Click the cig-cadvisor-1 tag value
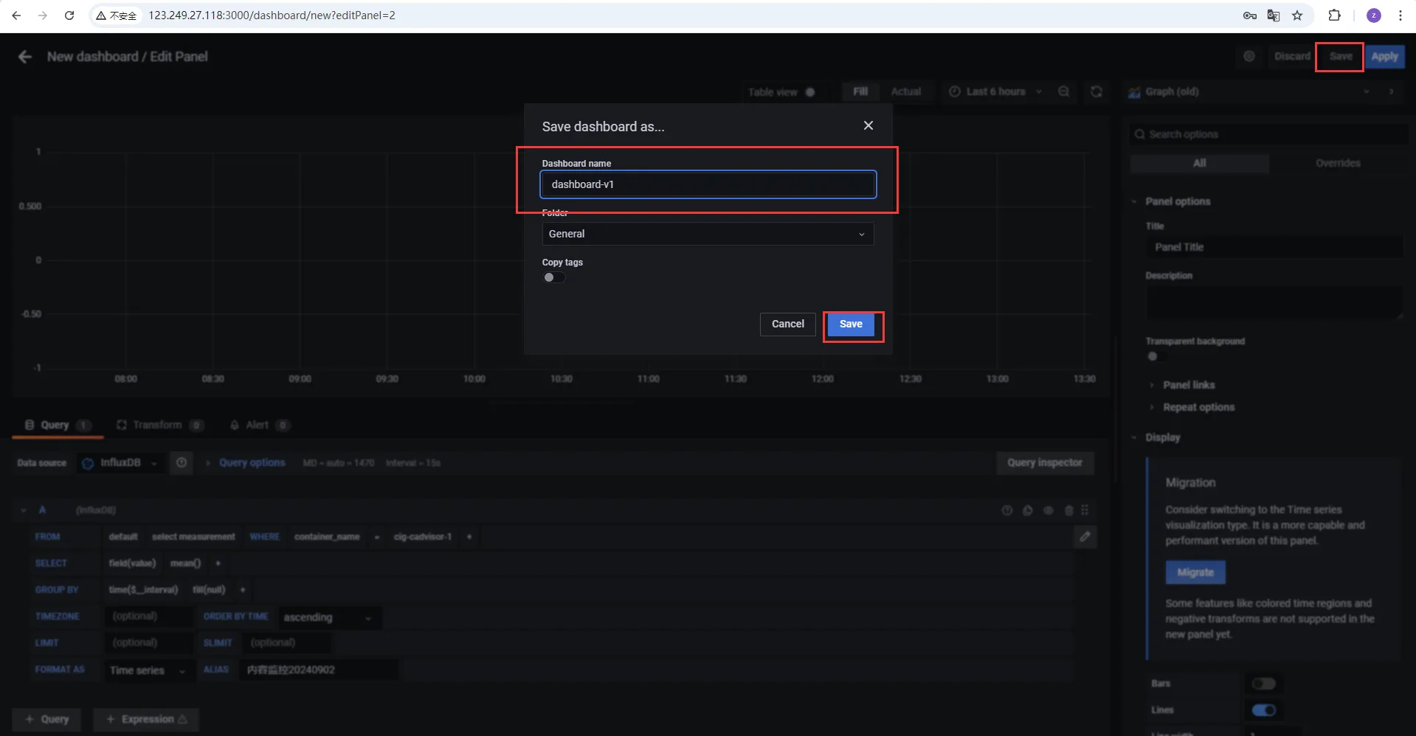The image size is (1416, 736). point(423,537)
